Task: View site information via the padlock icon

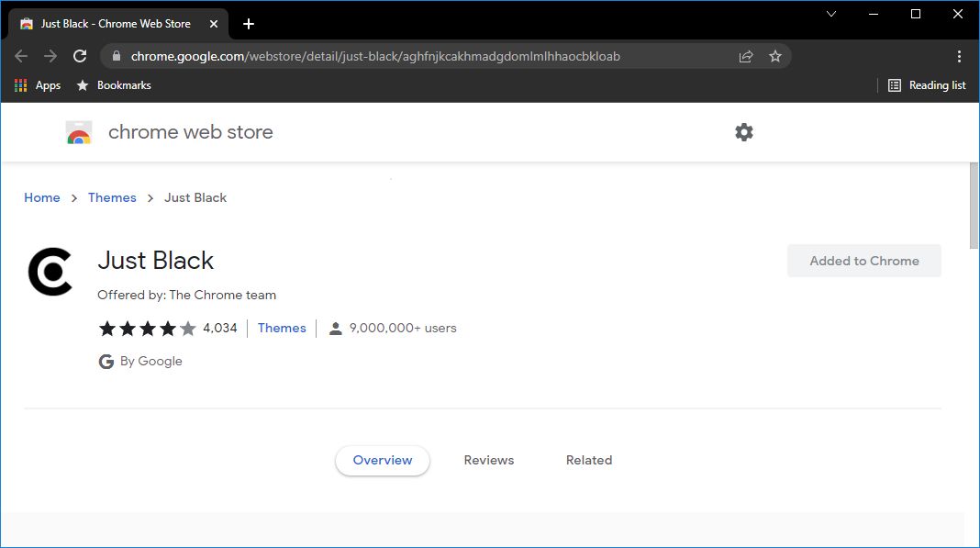Action: 116,56
